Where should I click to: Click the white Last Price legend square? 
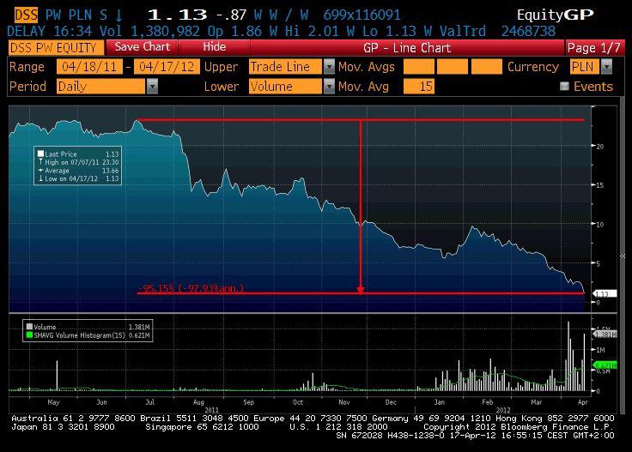[40, 154]
